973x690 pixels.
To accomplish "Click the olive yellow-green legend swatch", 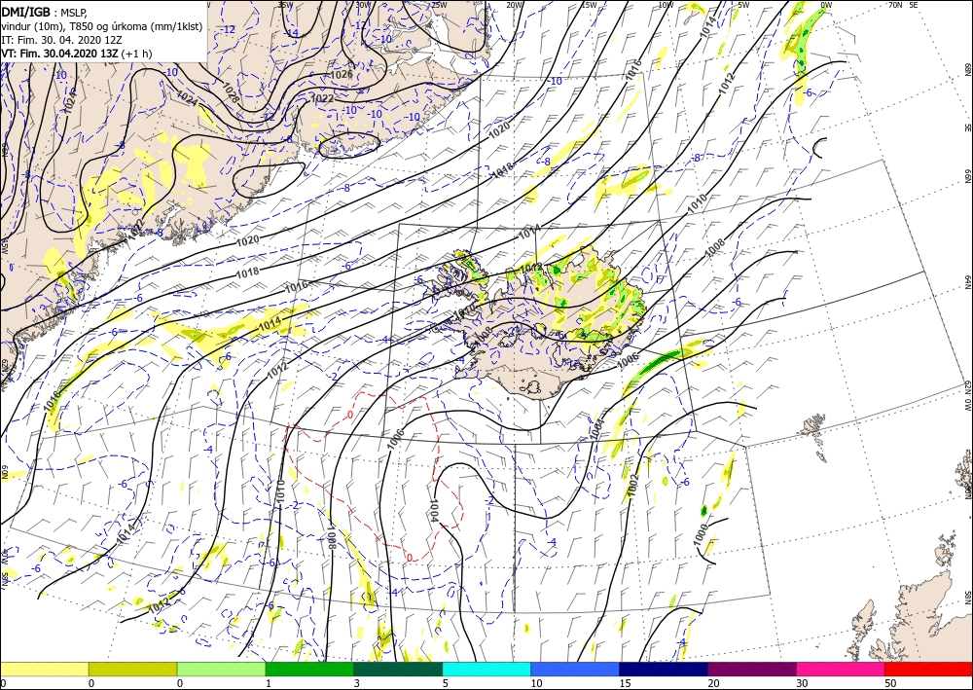I will (x=132, y=669).
